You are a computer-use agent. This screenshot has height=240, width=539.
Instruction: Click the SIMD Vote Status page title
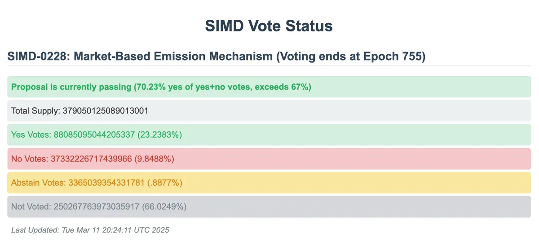(269, 26)
